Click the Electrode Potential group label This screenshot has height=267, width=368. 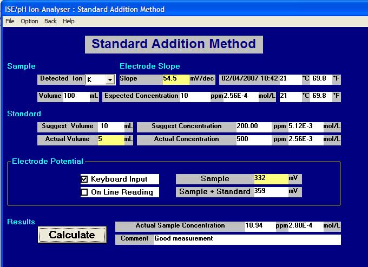[x=48, y=161]
